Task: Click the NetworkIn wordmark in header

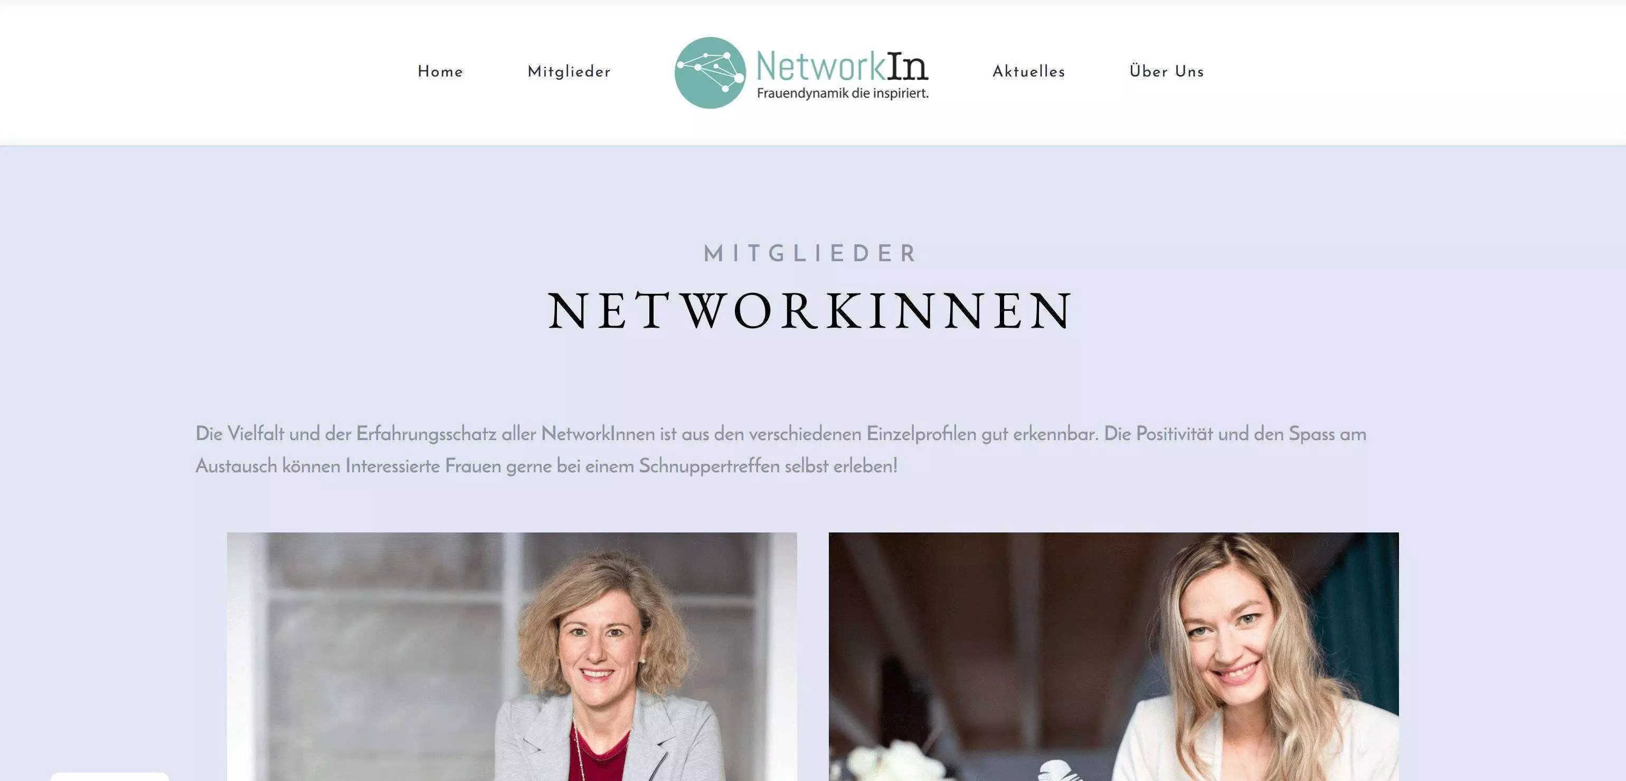Action: coord(842,65)
